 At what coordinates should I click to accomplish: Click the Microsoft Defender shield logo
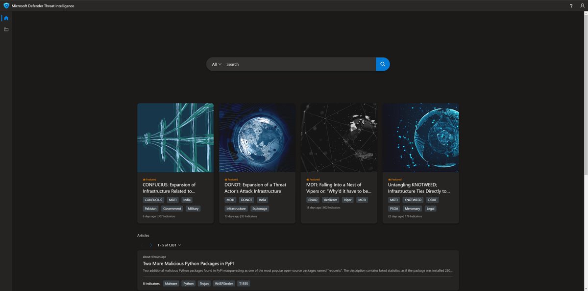click(6, 6)
